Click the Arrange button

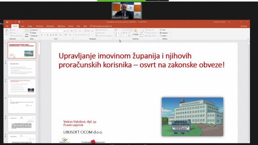click(x=135, y=33)
